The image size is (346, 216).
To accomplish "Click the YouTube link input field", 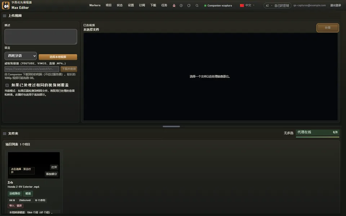I will tap(32, 69).
